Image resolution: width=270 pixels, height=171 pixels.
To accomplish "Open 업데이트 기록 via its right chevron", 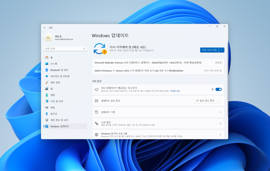I will click(x=221, y=112).
